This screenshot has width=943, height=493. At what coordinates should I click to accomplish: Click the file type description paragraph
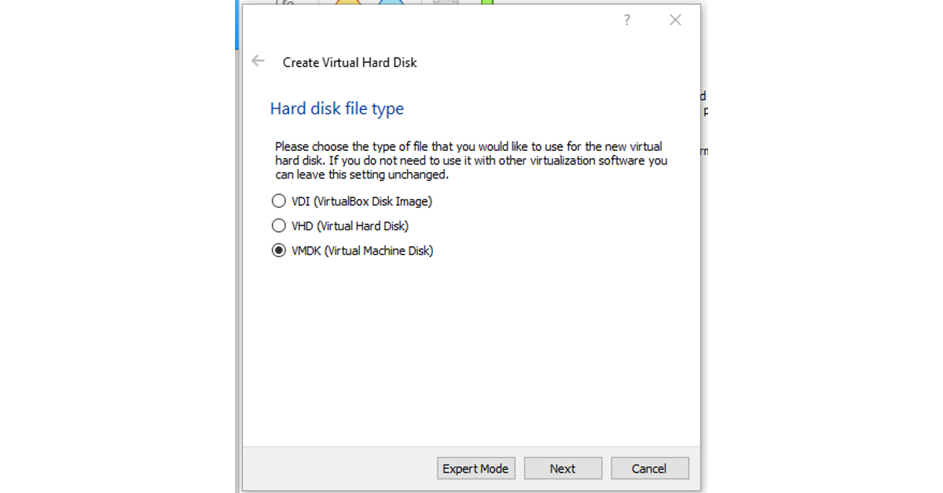[x=471, y=160]
